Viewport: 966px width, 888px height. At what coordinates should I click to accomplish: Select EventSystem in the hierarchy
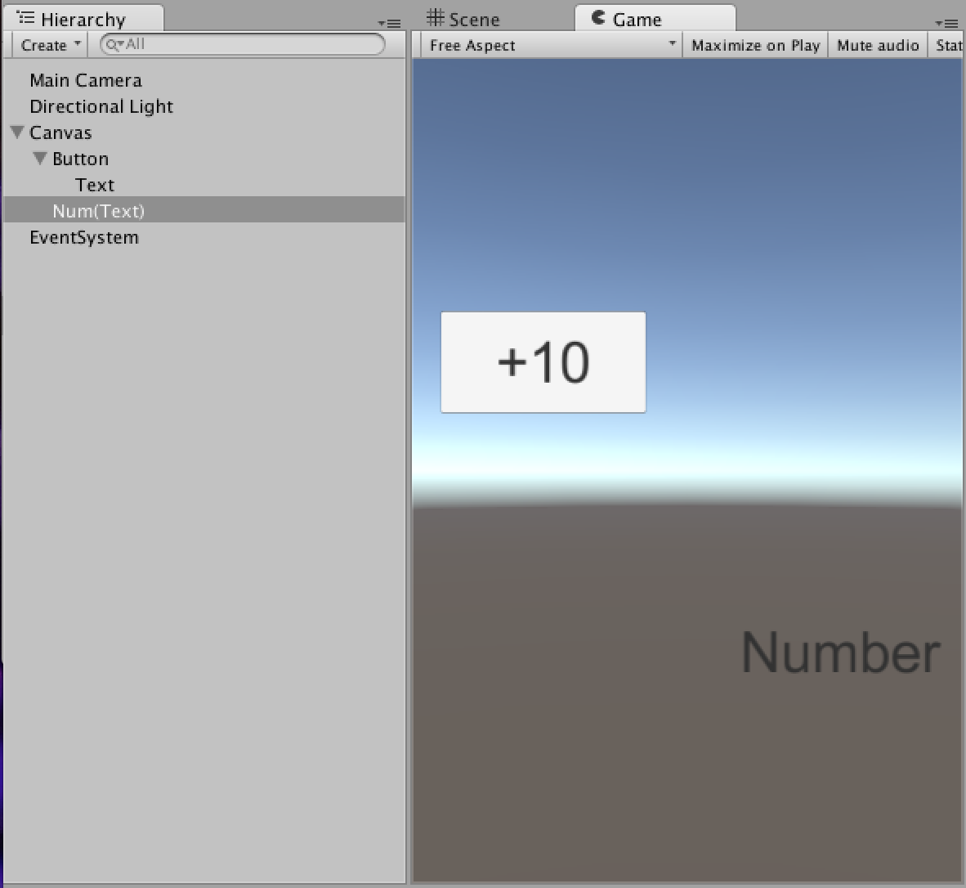[x=84, y=237]
